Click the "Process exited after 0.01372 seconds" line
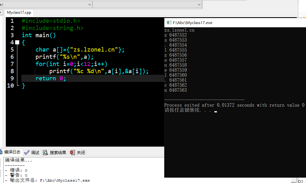The image size is (306, 183). click(x=234, y=105)
